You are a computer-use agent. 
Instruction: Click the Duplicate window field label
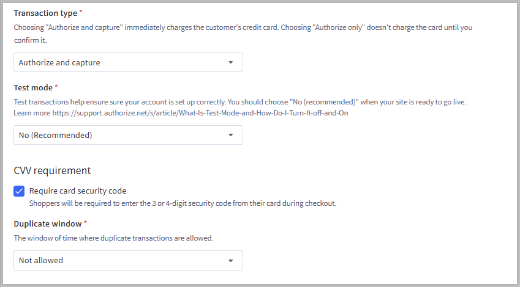(x=48, y=224)
